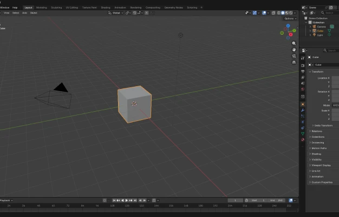Switch to the Shading workspace tab

coord(106,8)
